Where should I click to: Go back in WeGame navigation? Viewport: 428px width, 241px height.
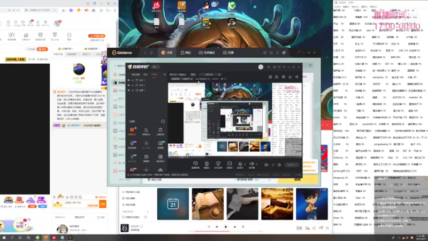pyautogui.click(x=145, y=52)
